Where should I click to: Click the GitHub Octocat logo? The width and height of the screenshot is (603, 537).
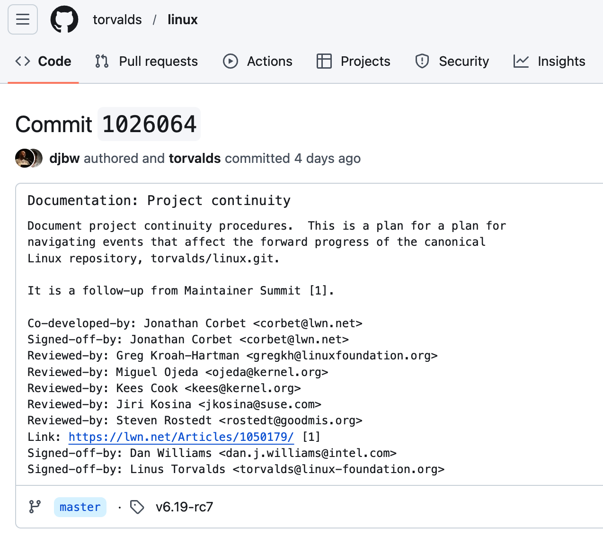(x=64, y=19)
